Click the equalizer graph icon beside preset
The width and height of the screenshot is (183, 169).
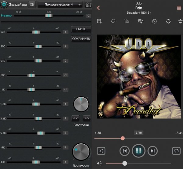pyautogui.click(x=88, y=5)
